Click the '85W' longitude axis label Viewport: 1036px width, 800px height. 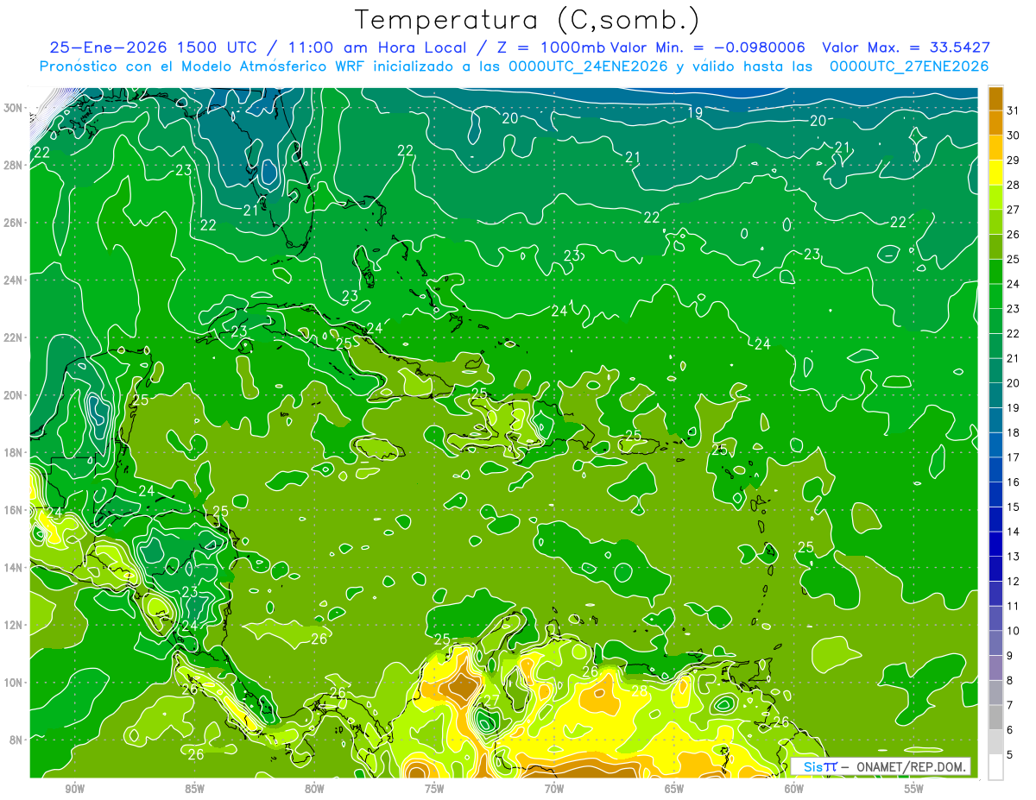coord(194,789)
